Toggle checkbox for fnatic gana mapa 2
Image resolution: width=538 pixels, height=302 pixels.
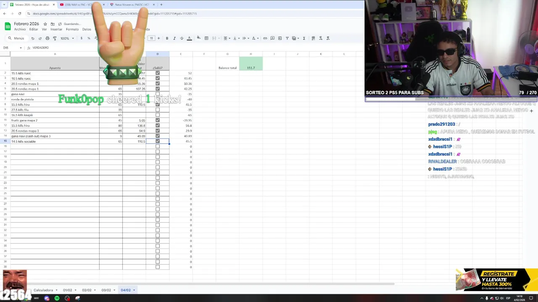(x=158, y=120)
